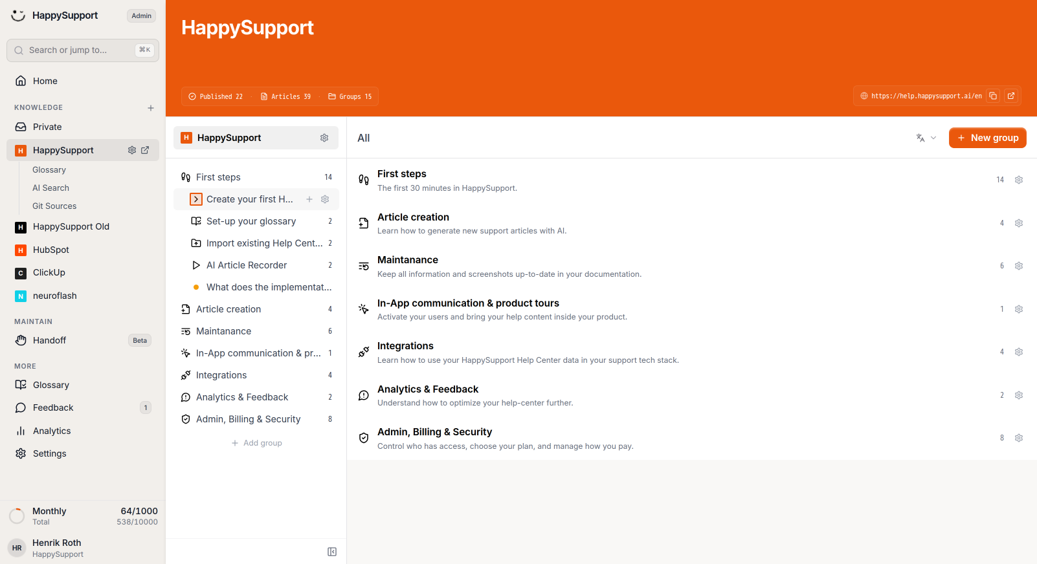Open settings gear for In-App communication row
Viewport: 1037px width, 564px height.
(1019, 309)
